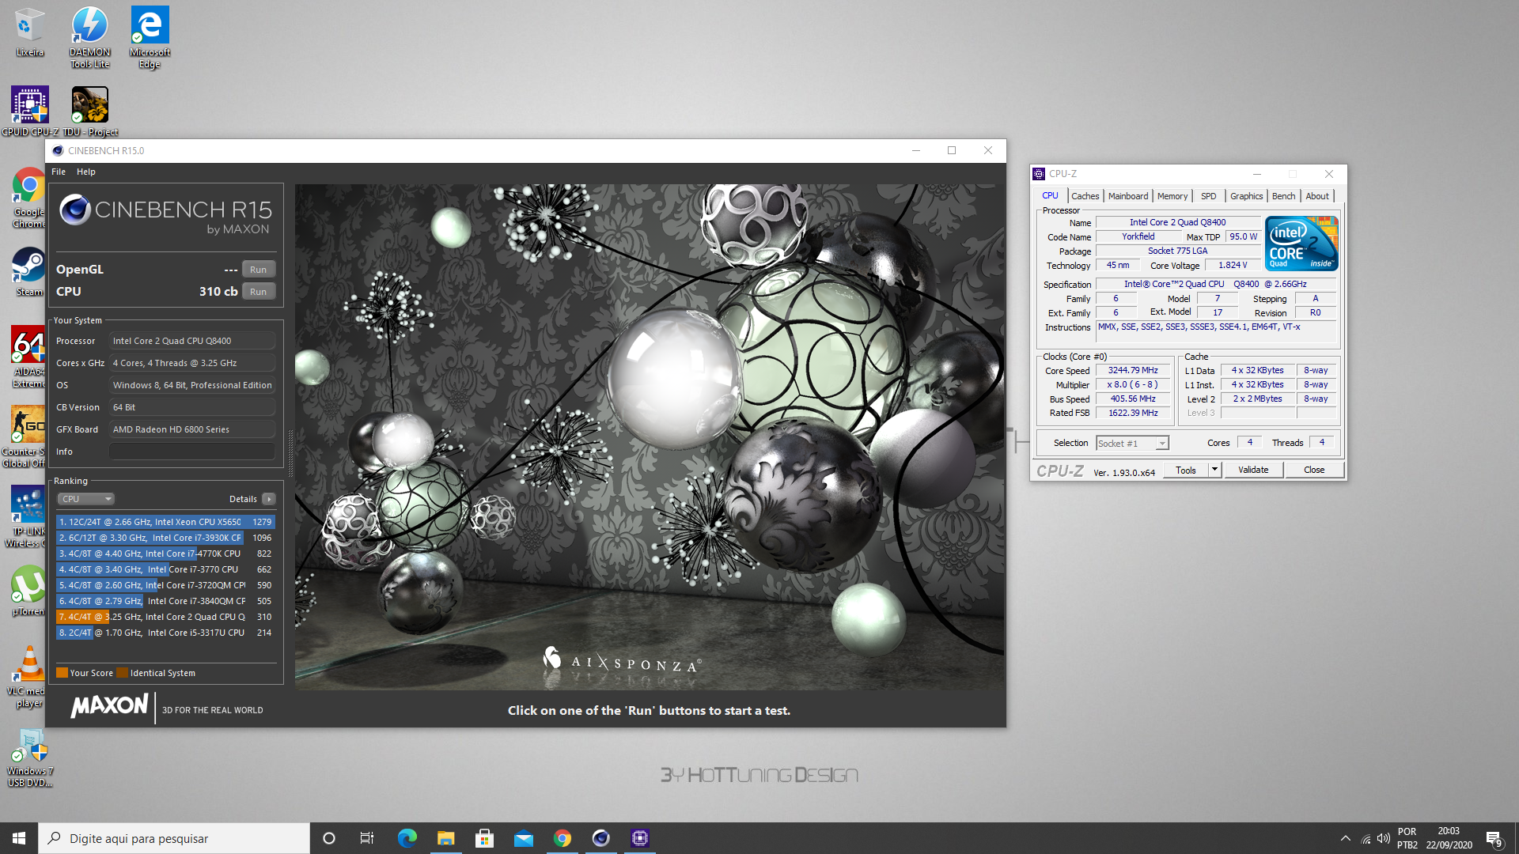This screenshot has height=854, width=1519.
Task: Click the CPU-Z Tools button
Action: pos(1186,470)
